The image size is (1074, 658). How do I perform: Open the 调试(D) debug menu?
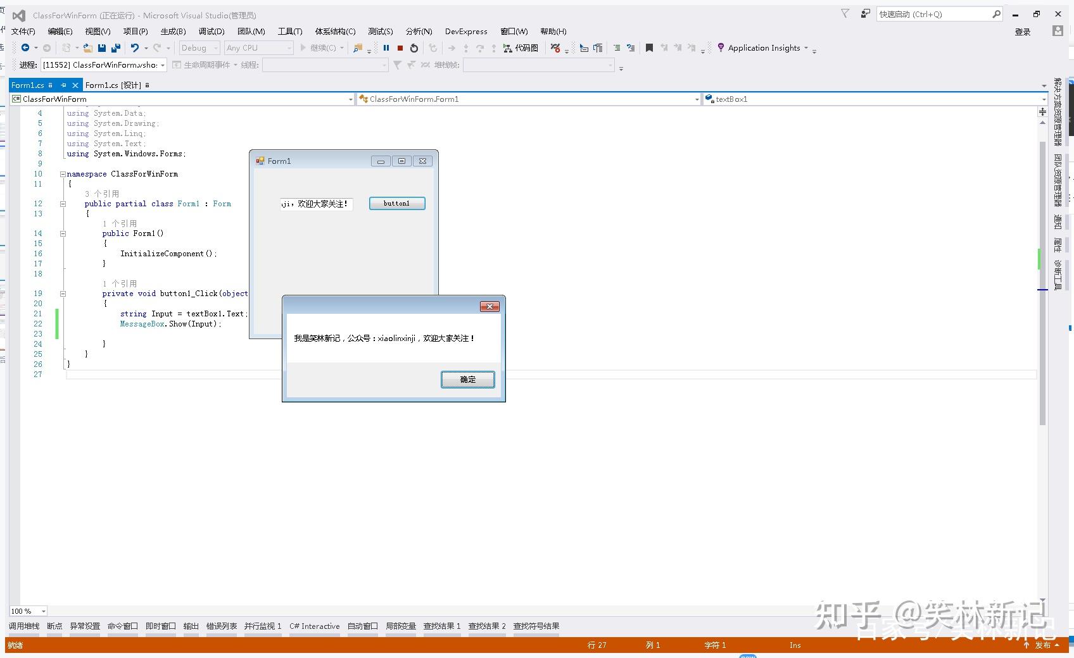(212, 31)
